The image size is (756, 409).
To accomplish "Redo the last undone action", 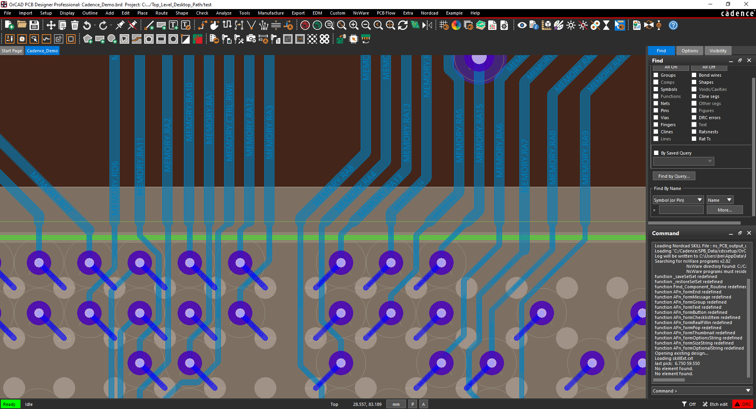I will [x=103, y=25].
